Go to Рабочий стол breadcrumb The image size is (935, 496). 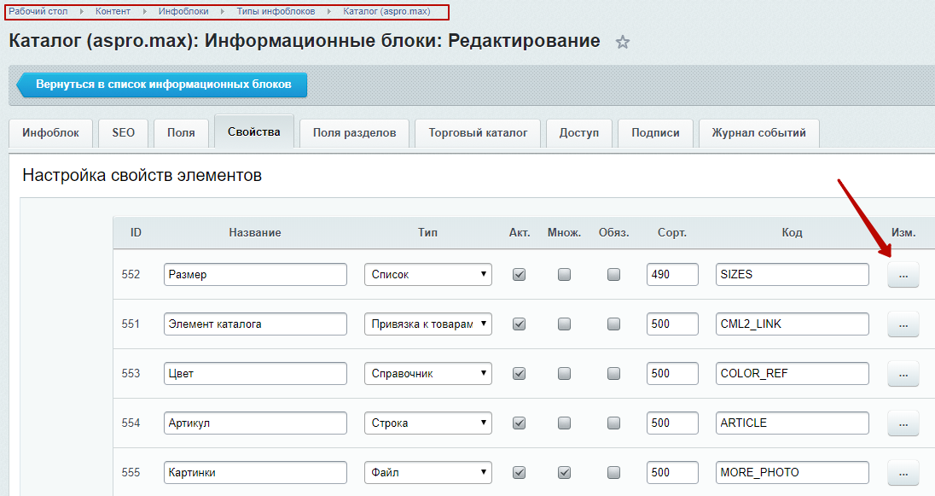pos(38,11)
